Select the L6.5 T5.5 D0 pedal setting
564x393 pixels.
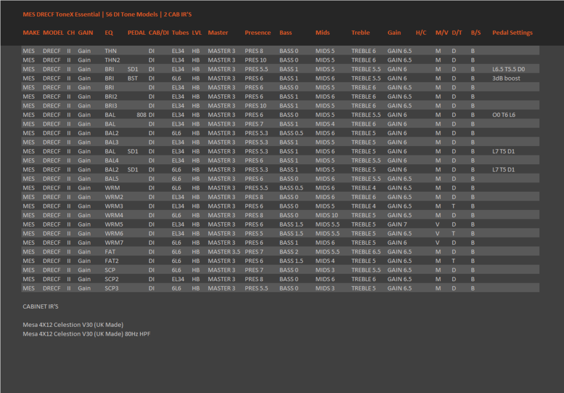point(508,69)
